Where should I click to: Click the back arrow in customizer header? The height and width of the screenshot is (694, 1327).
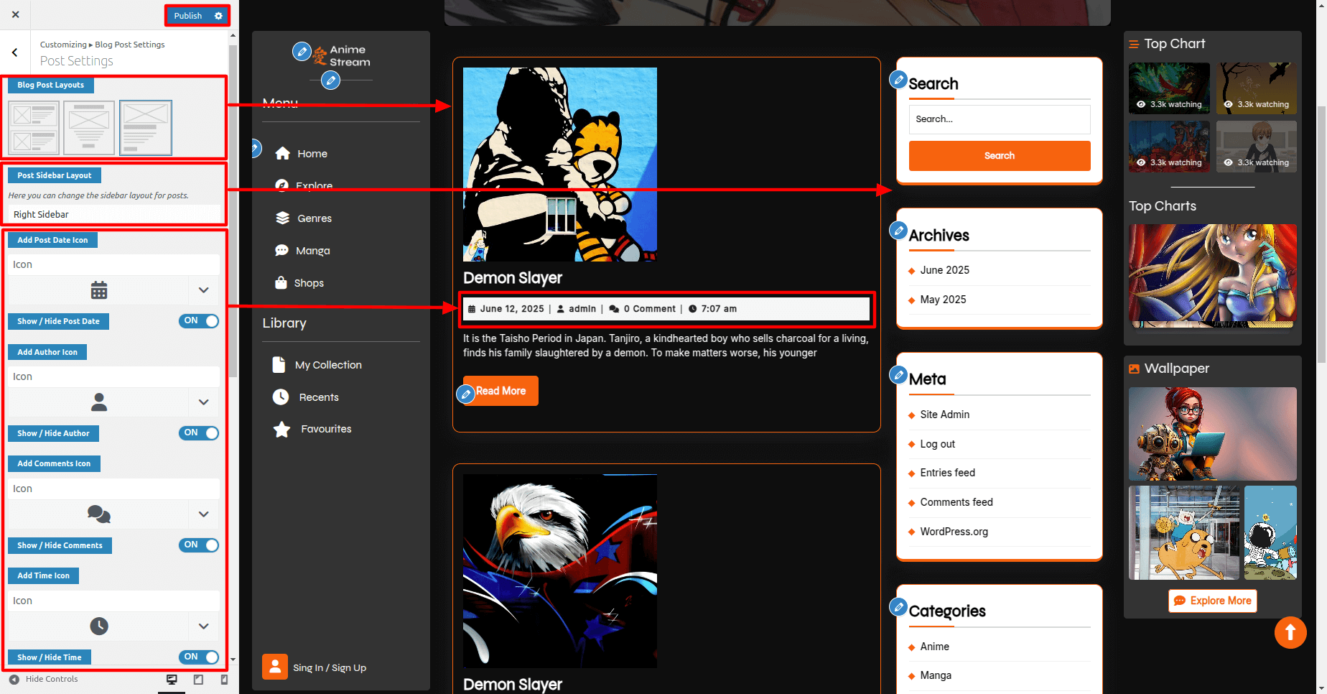click(x=15, y=52)
